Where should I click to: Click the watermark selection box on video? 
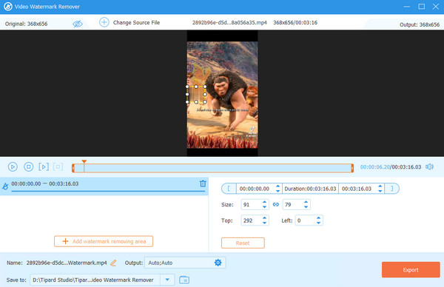pos(196,94)
